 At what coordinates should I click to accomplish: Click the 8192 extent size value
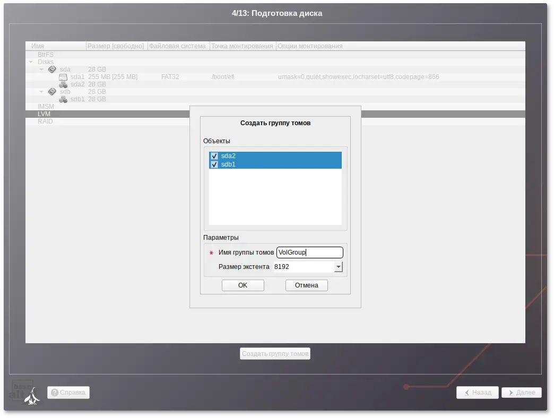(x=282, y=267)
